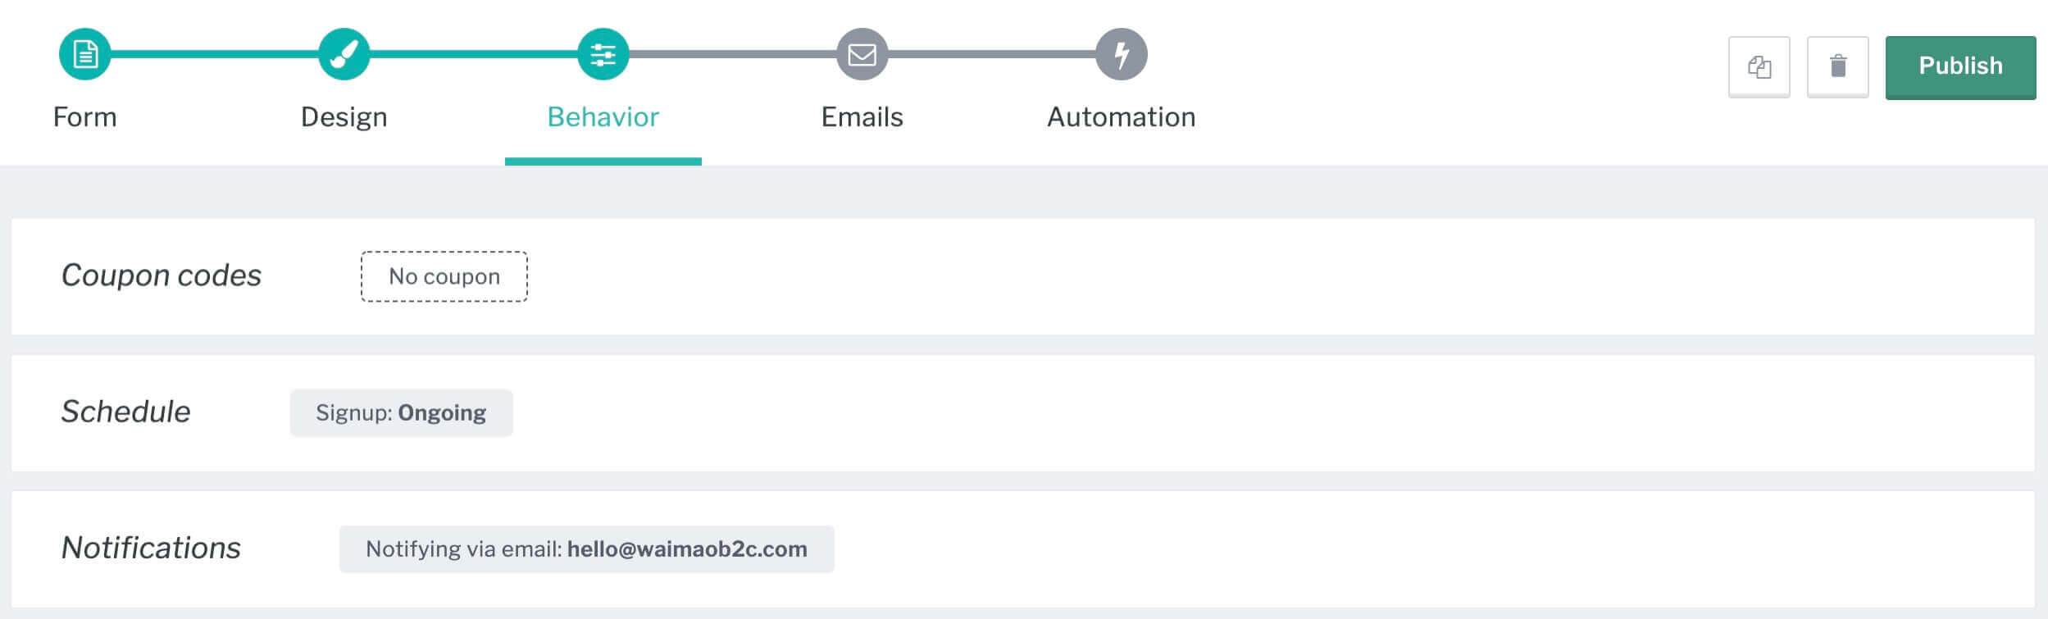Select the Design paintbrush step icon
Image resolution: width=2048 pixels, height=619 pixels.
tap(344, 54)
